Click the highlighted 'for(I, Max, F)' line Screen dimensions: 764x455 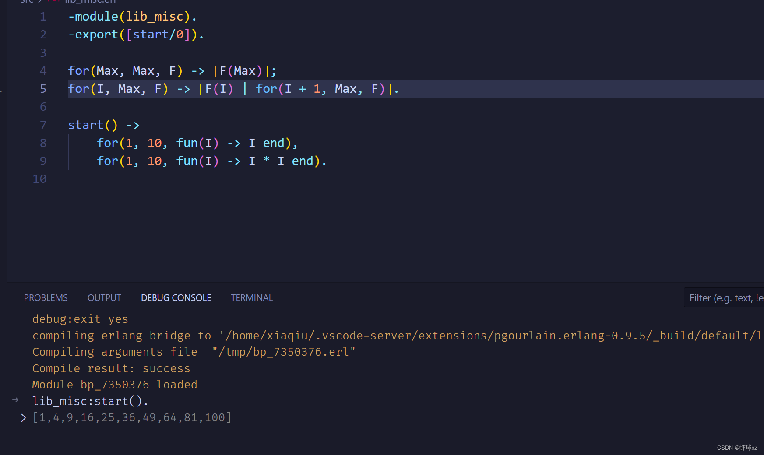click(x=233, y=89)
